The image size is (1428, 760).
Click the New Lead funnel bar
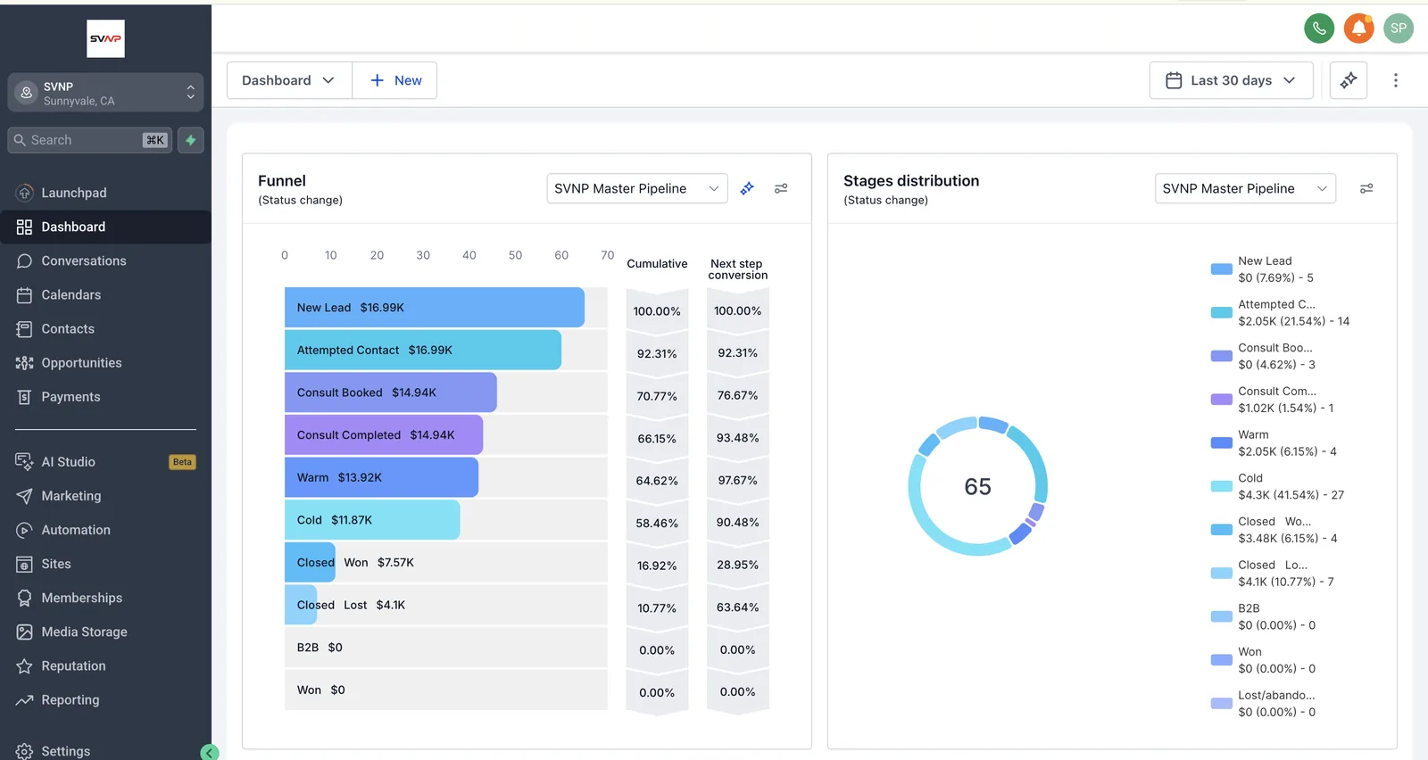435,308
